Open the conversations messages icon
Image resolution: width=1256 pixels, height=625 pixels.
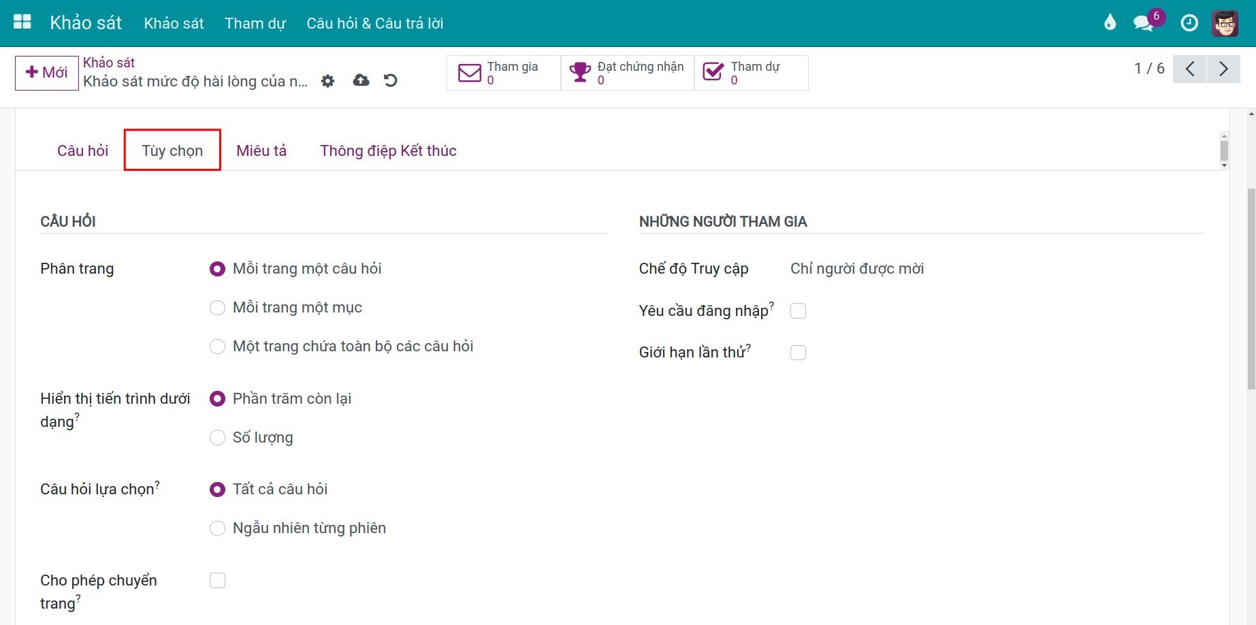click(1144, 23)
